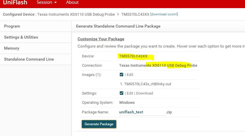Click the Package Name input field
The image size is (245, 136).
click(142, 112)
